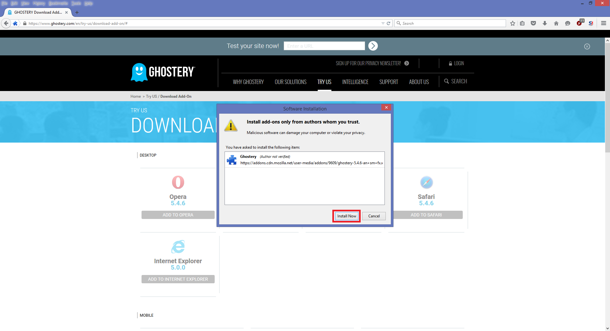Expand the URL bar history dropdown
Screen dimensions: 610x331
point(383,23)
